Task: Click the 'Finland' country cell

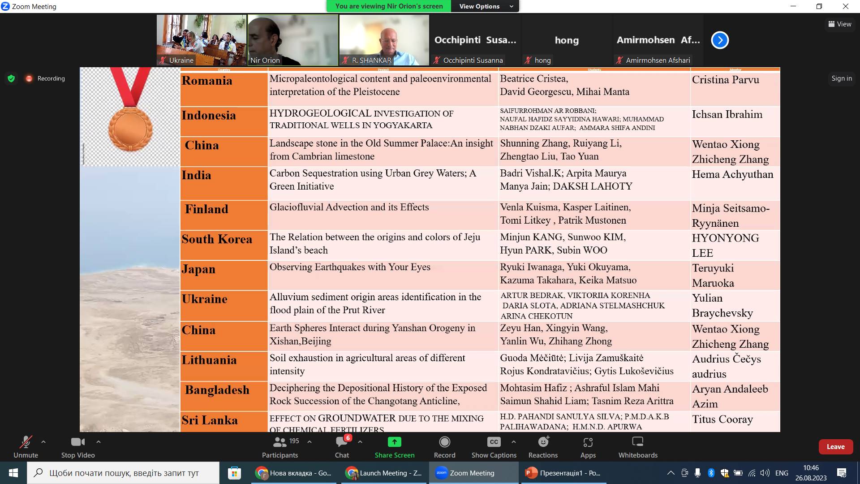Action: 224,215
